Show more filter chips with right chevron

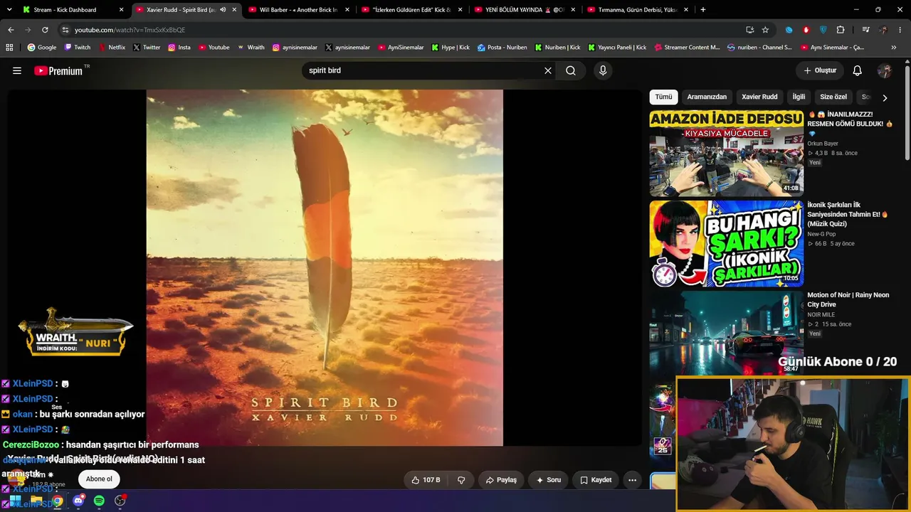(885, 97)
